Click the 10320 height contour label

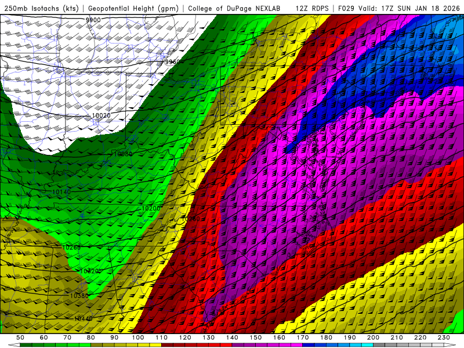(89, 271)
